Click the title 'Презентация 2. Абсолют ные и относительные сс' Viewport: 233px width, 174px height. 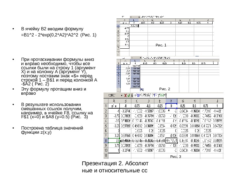(x=115, y=167)
